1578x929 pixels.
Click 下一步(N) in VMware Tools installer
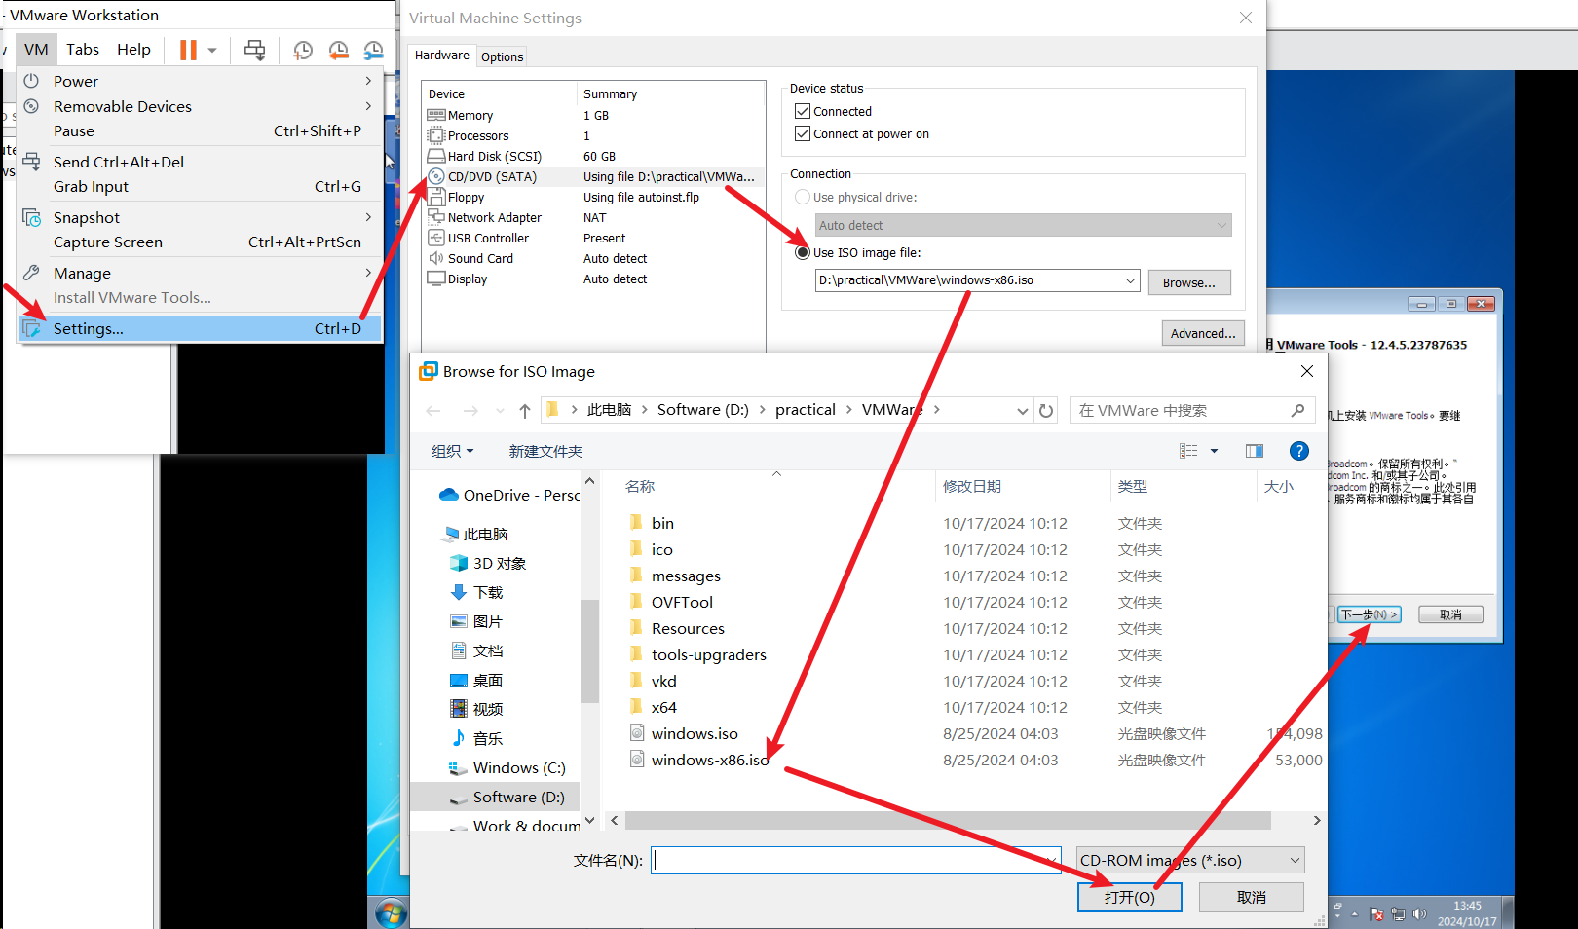click(1370, 614)
